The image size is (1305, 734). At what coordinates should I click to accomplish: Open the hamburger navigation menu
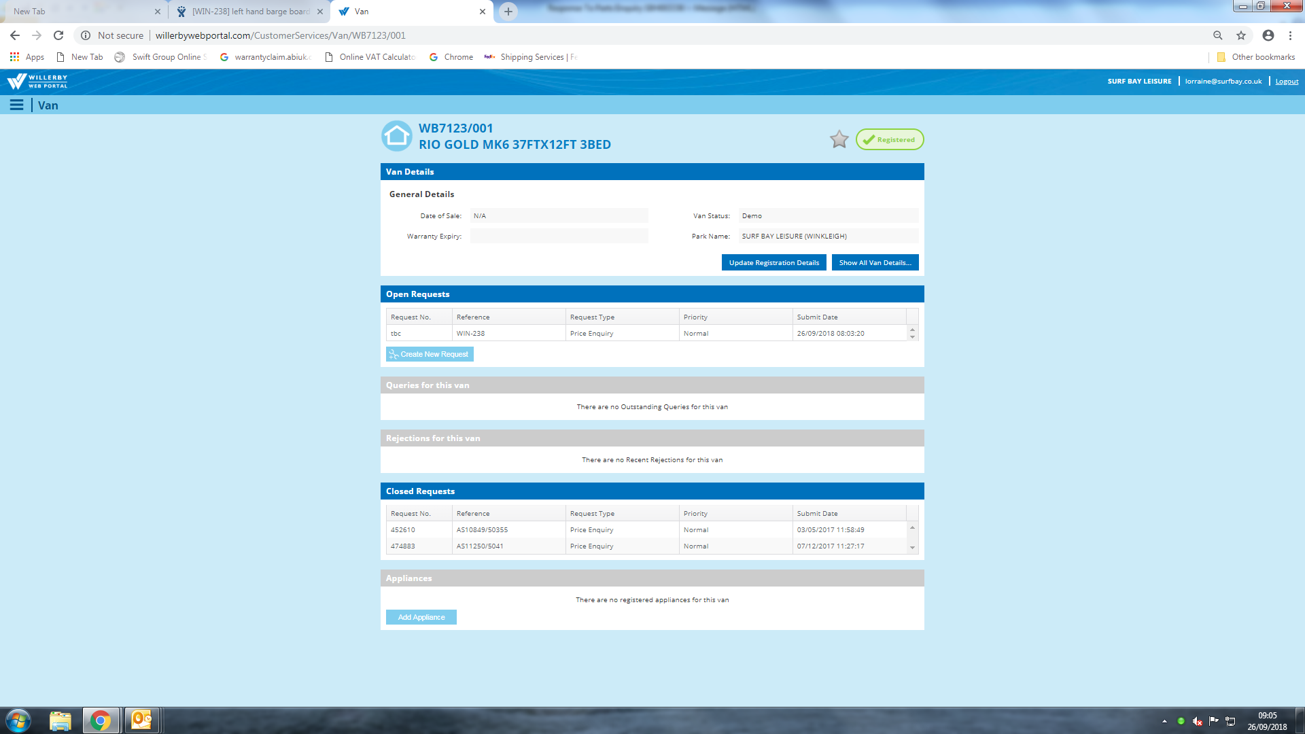16,105
